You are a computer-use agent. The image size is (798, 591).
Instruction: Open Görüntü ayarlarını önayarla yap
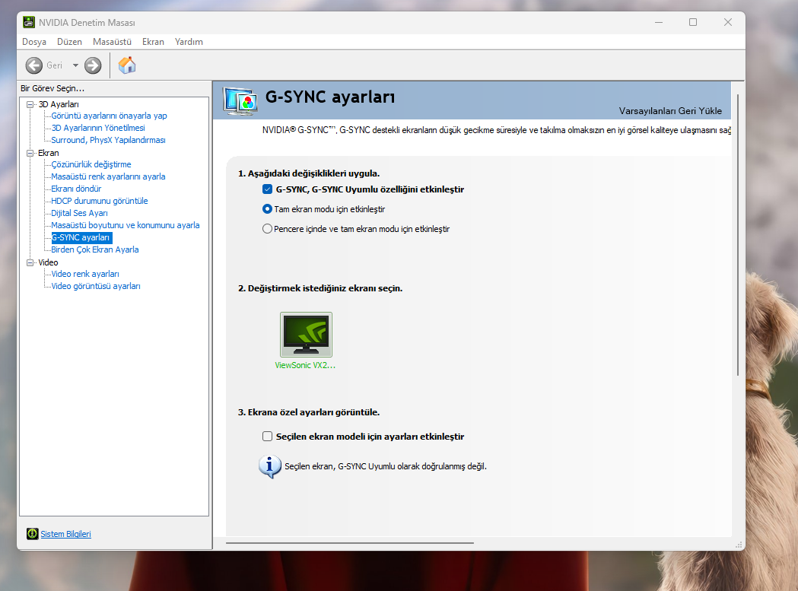(x=109, y=116)
